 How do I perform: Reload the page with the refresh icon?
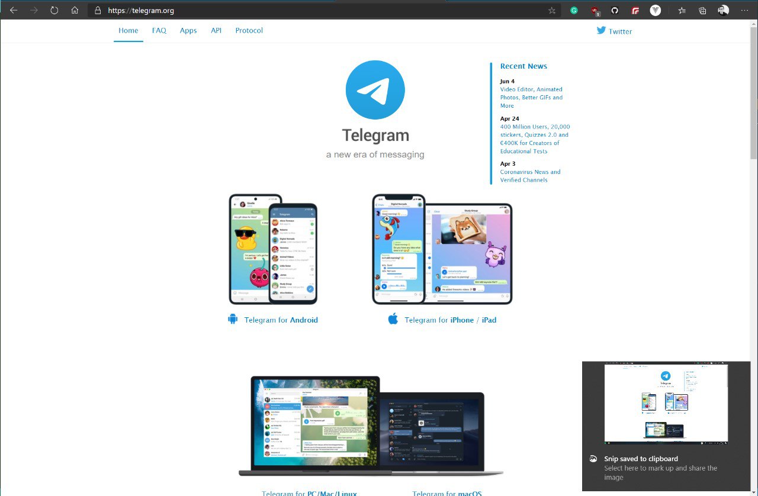(x=54, y=10)
